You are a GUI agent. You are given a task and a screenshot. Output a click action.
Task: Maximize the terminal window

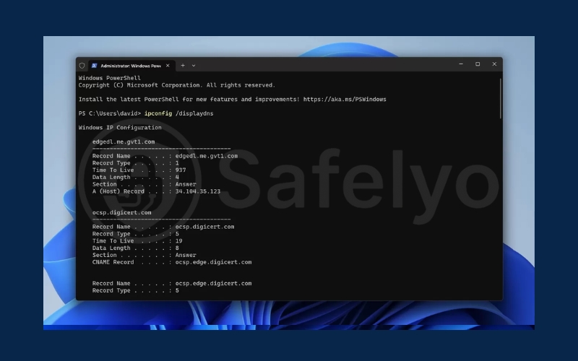click(478, 64)
